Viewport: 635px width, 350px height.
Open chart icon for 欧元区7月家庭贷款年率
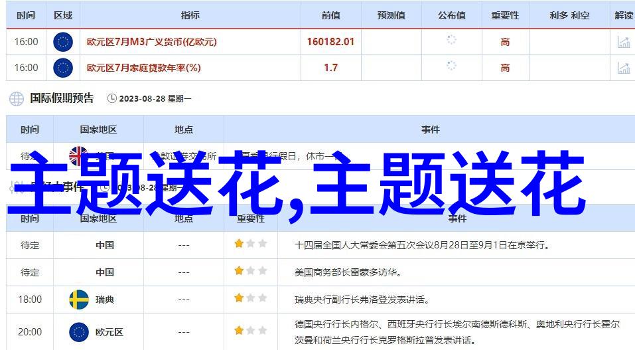623,67
